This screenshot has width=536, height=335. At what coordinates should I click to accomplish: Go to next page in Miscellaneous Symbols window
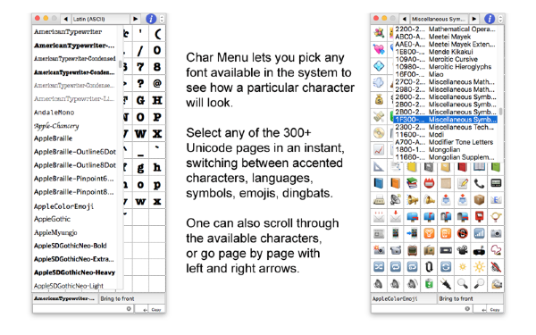[x=473, y=19]
